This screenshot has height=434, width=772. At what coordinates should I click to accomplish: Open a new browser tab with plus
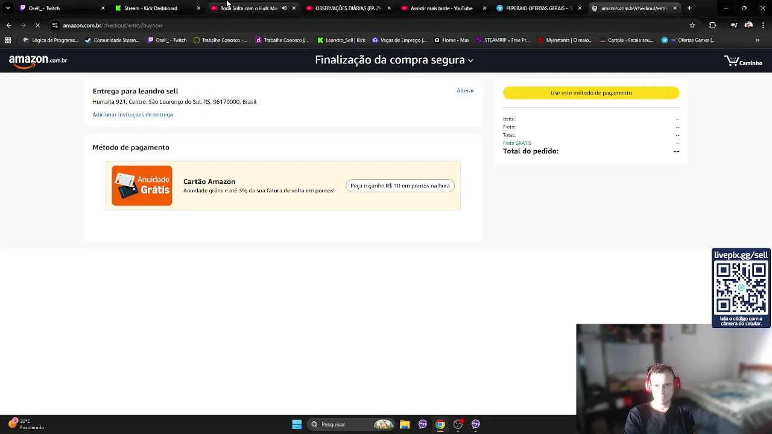(x=689, y=8)
